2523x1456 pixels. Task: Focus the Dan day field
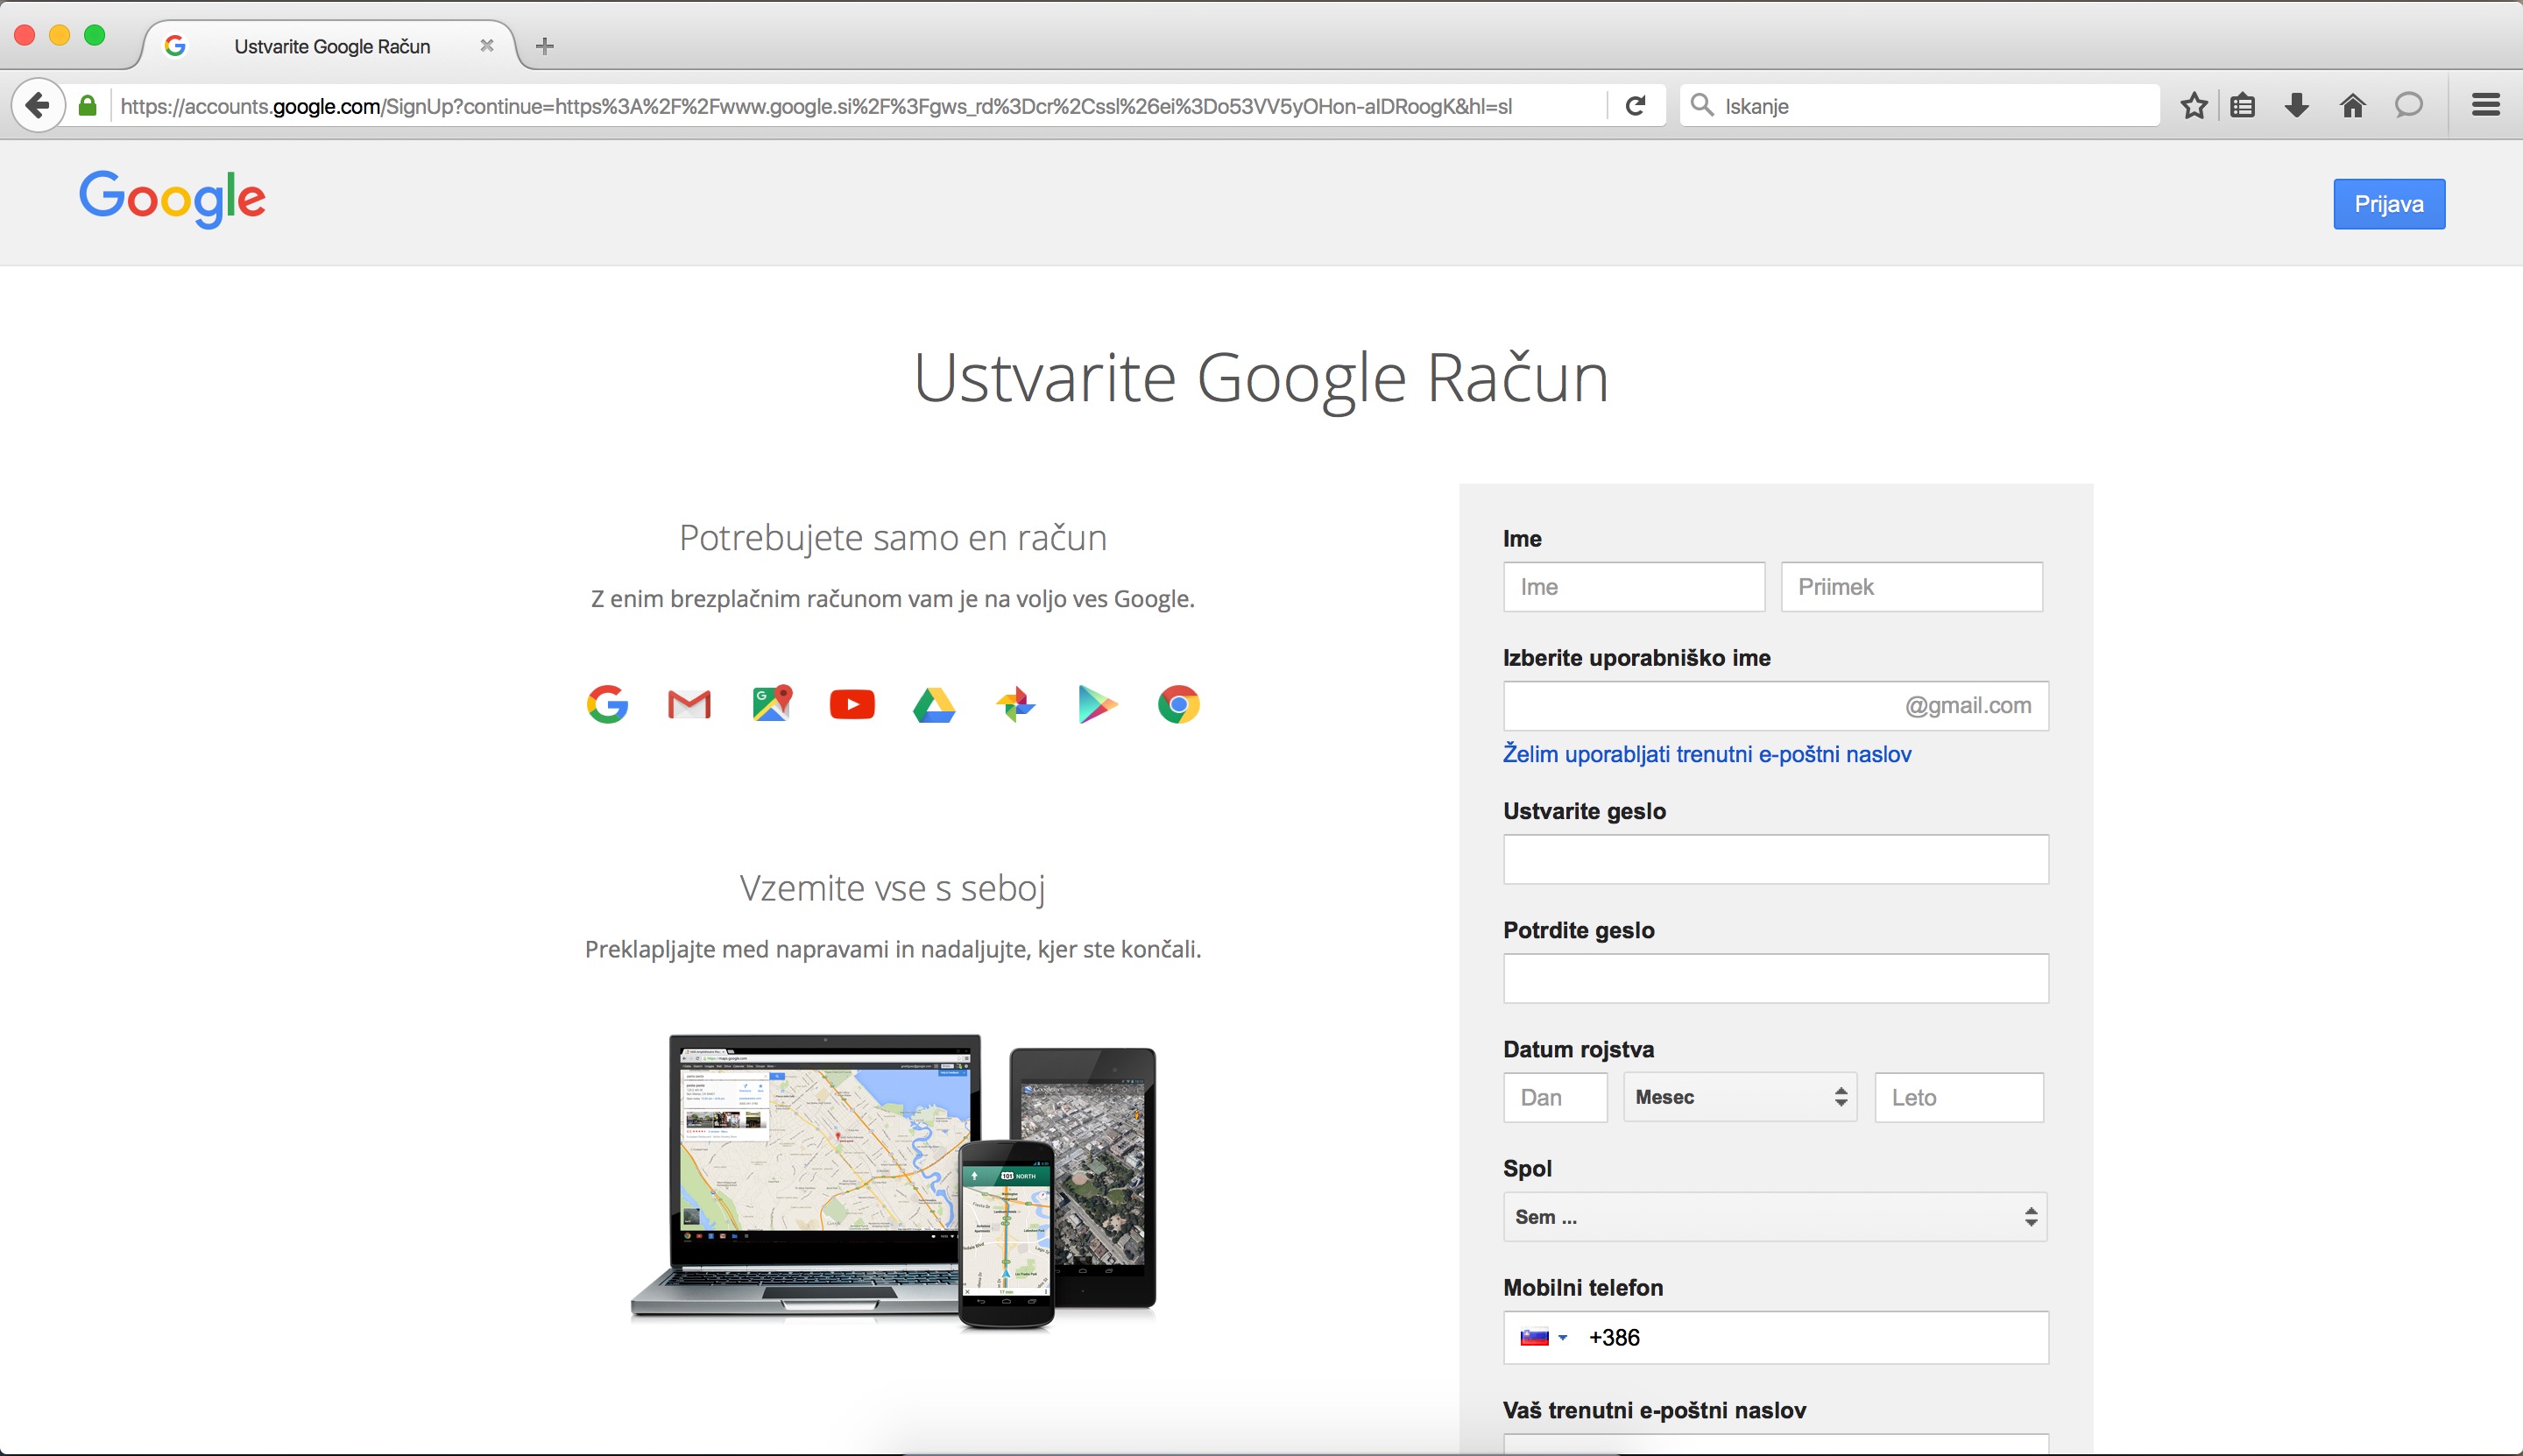click(1555, 1097)
